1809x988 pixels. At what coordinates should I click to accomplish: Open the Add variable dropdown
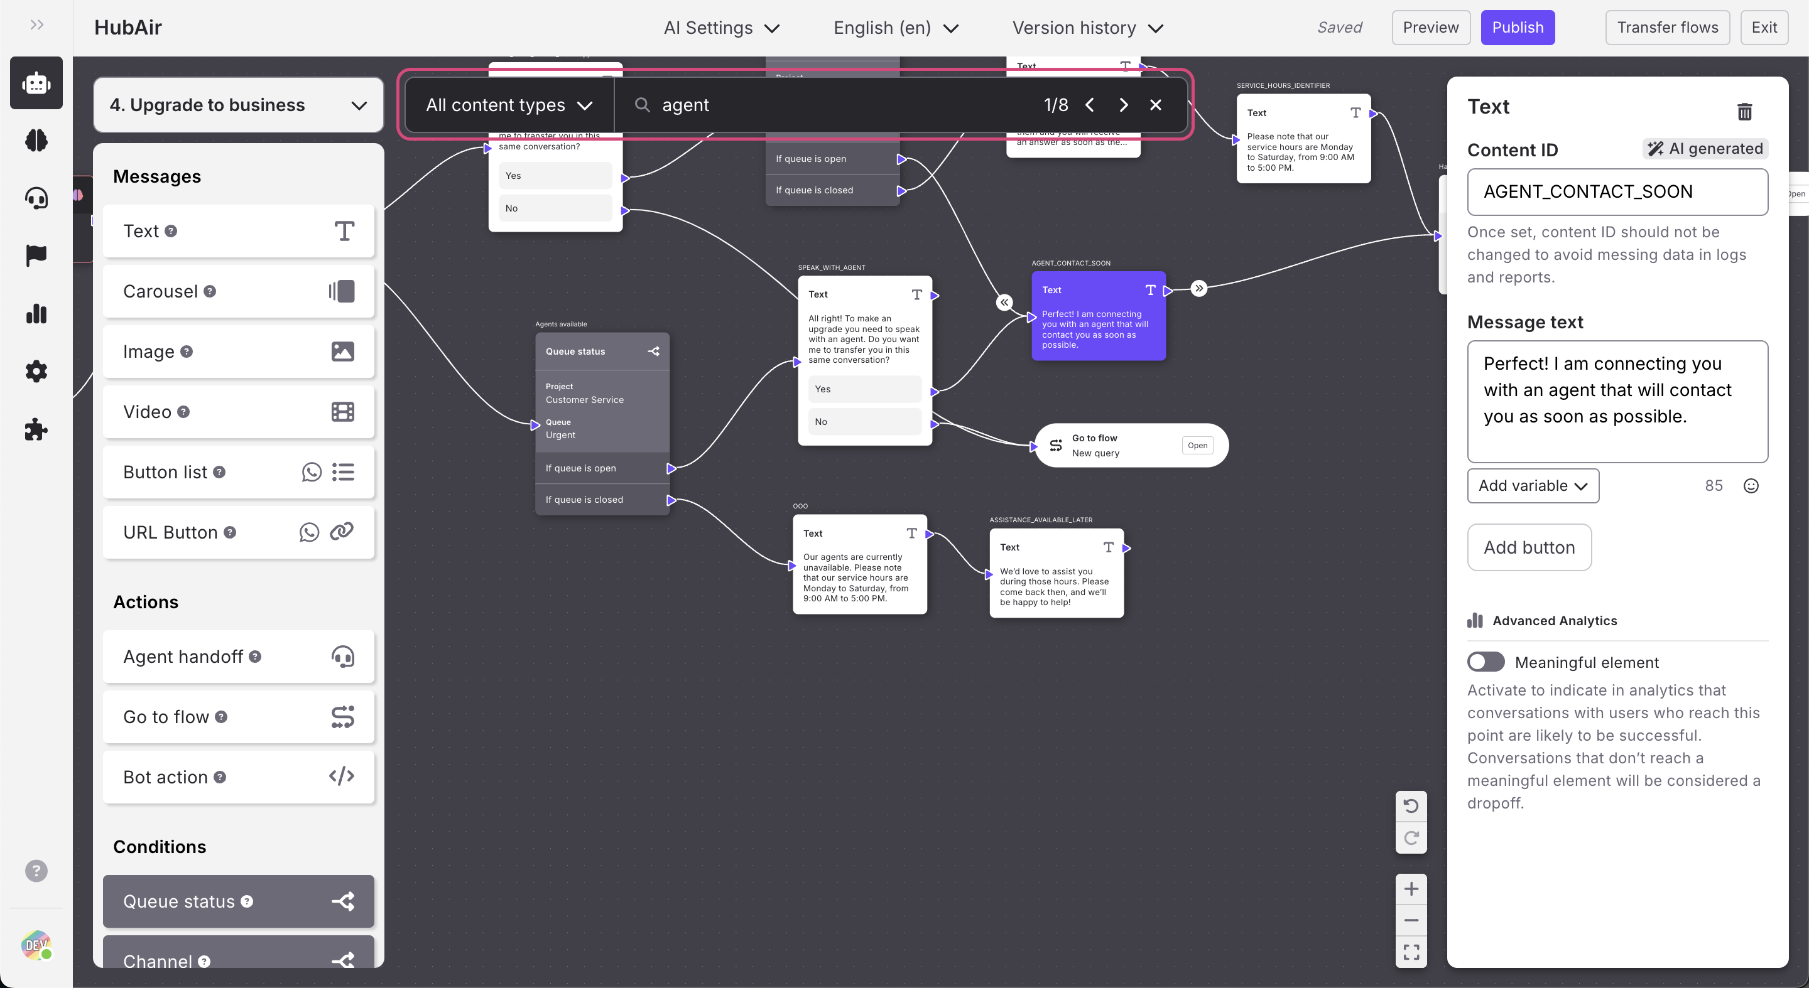pyautogui.click(x=1533, y=486)
